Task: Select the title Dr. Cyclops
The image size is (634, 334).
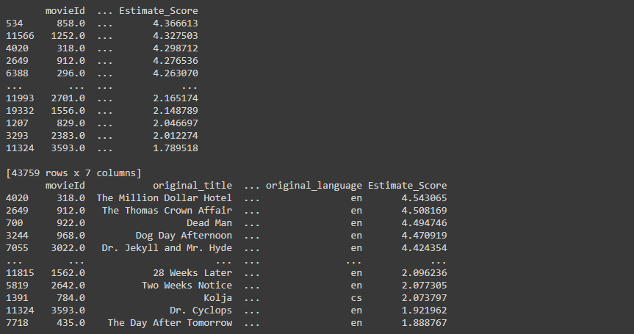Action: click(201, 311)
